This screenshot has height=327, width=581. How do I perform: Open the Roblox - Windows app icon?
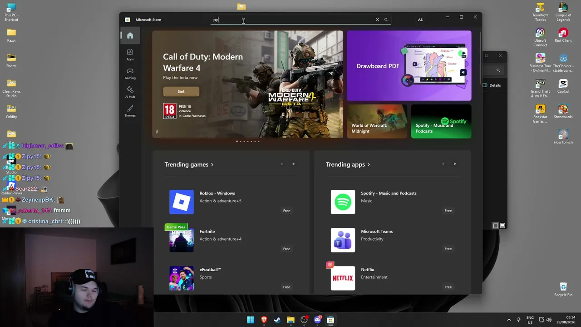pyautogui.click(x=182, y=202)
